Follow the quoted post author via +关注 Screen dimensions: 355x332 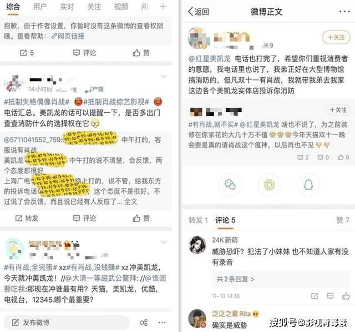pyautogui.click(x=338, y=110)
